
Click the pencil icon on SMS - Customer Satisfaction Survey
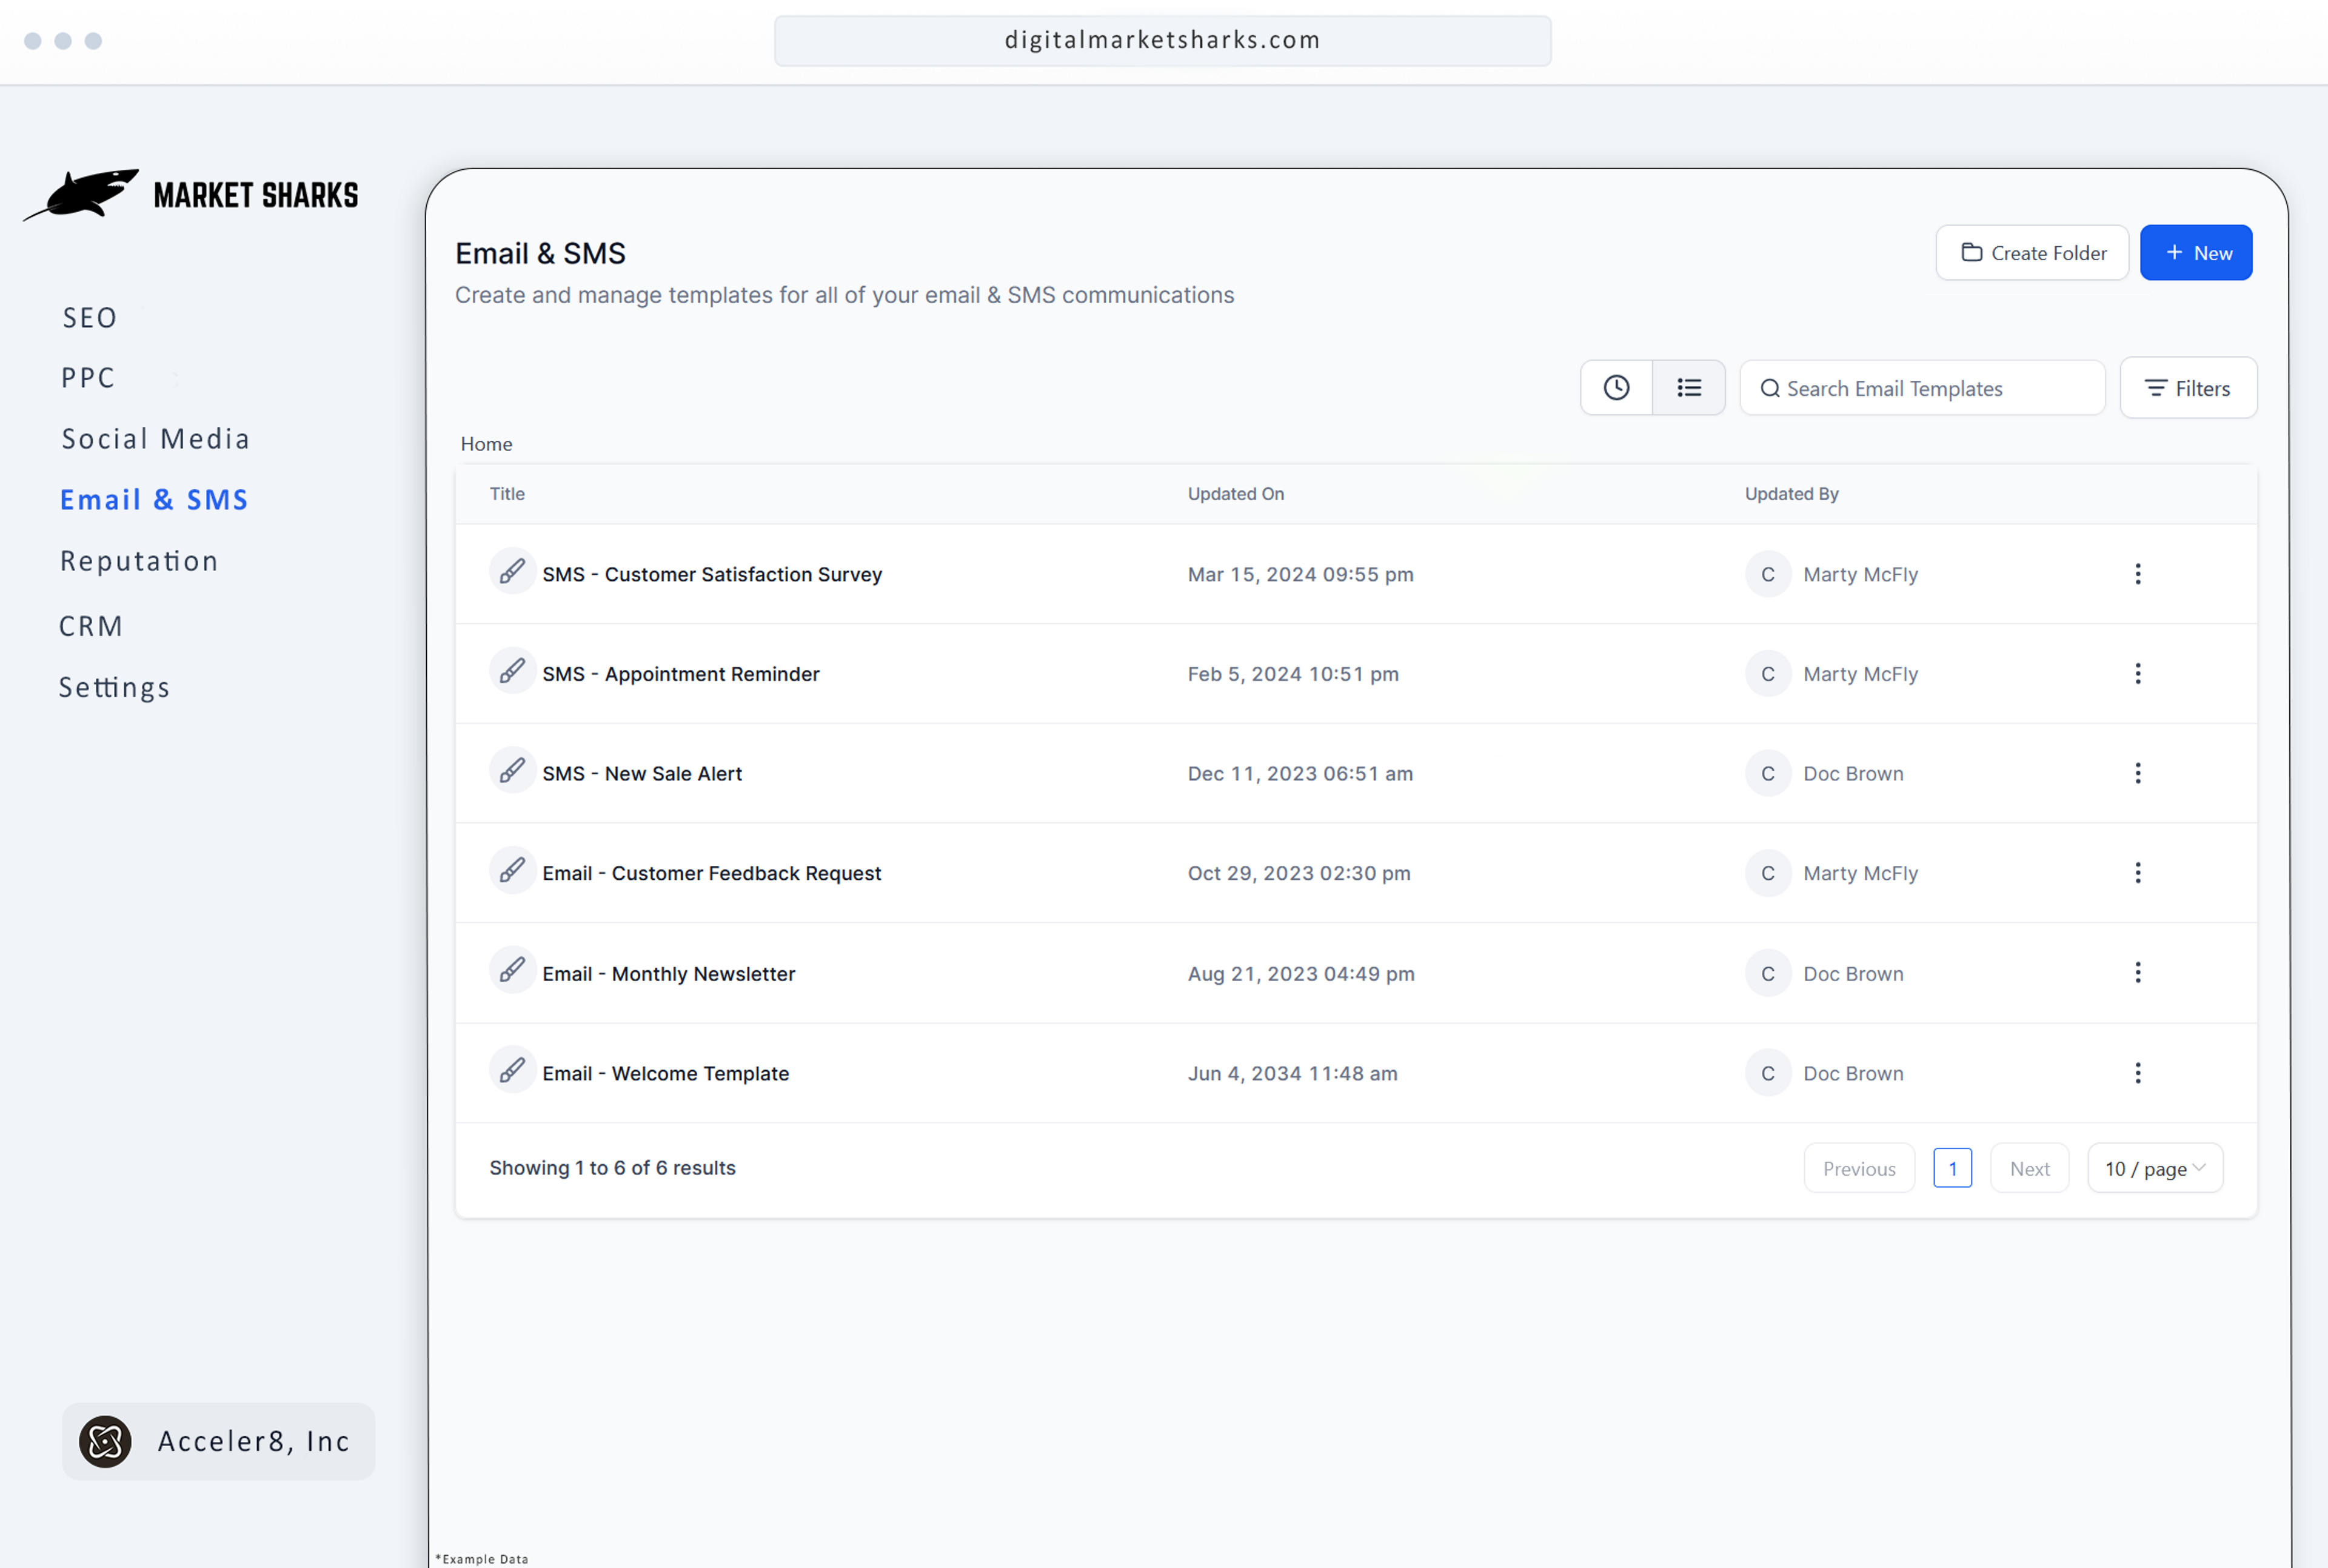pos(512,572)
